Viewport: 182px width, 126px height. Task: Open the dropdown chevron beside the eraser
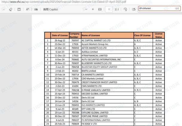(x=4, y=10)
